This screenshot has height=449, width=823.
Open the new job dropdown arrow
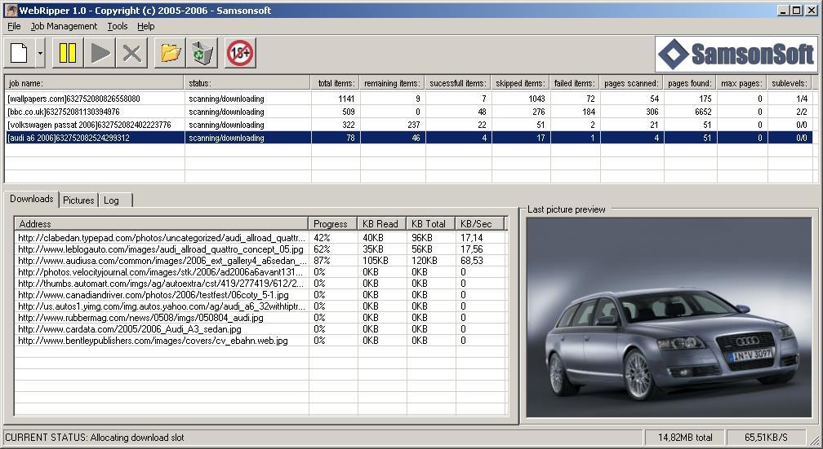coord(41,53)
